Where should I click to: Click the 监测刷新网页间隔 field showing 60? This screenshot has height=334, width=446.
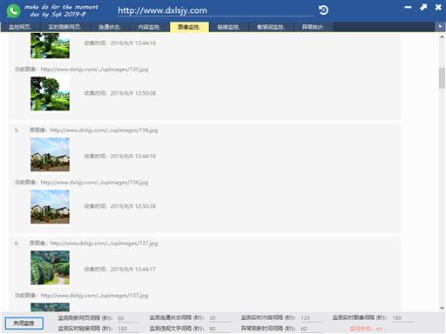click(x=128, y=318)
